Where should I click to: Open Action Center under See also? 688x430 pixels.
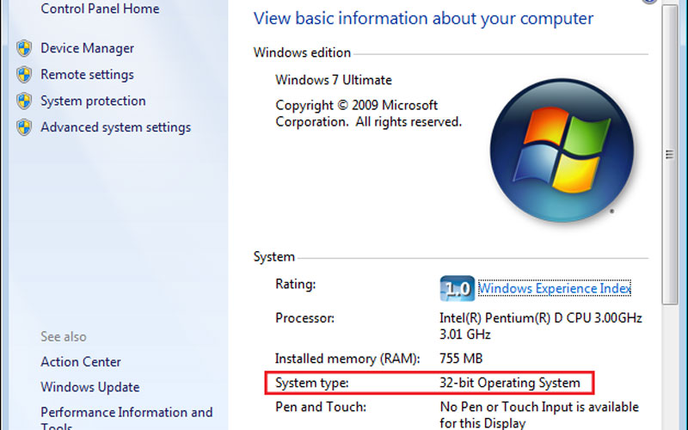coord(81,361)
